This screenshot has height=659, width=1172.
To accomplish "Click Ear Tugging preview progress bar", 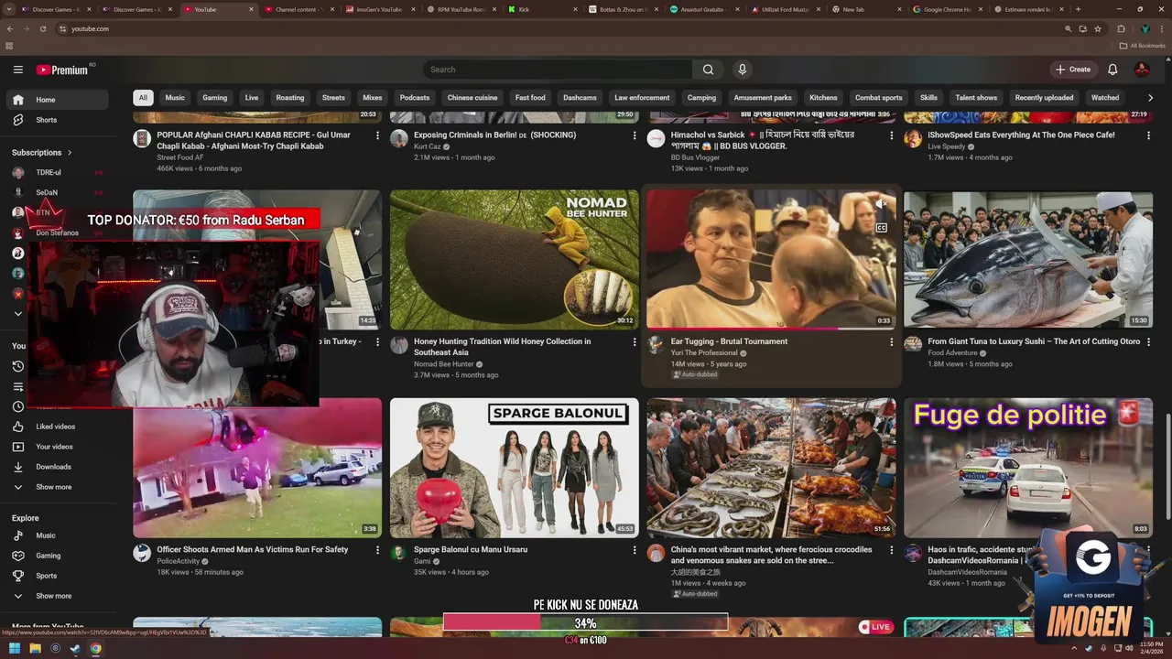I will [772, 328].
